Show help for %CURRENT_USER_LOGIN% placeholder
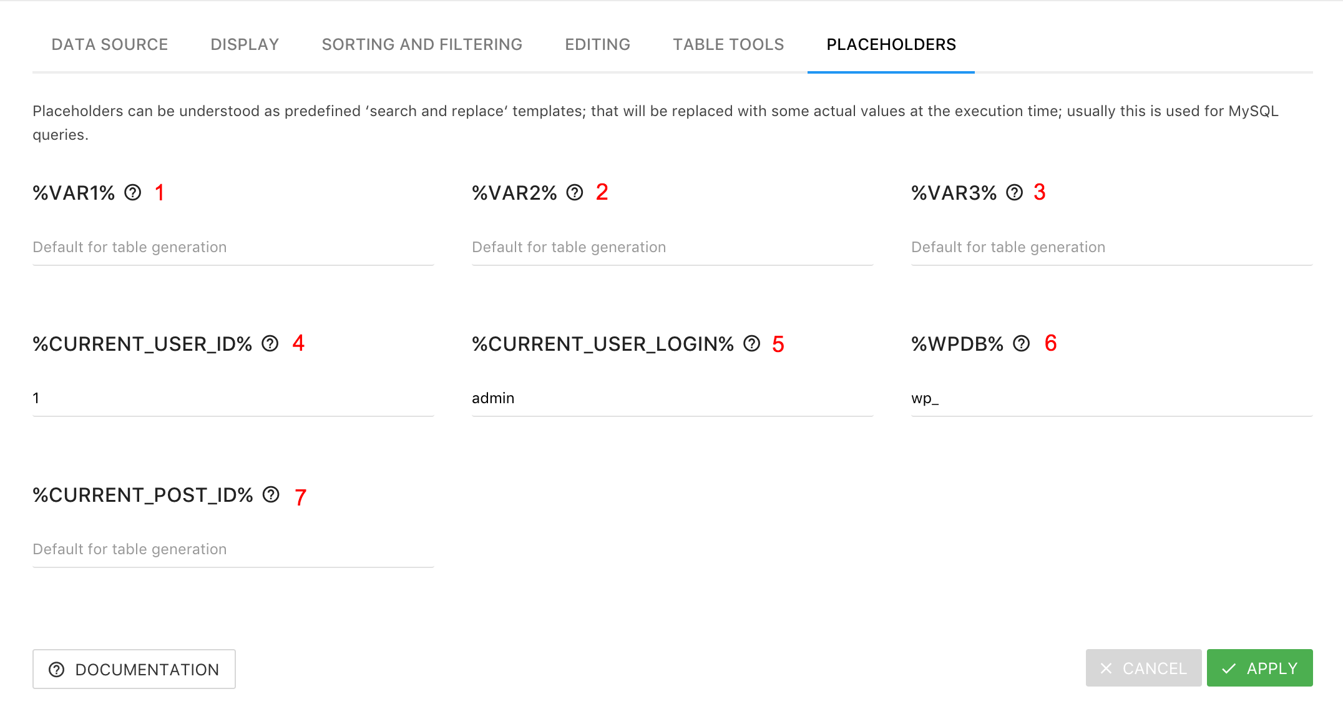 point(752,343)
